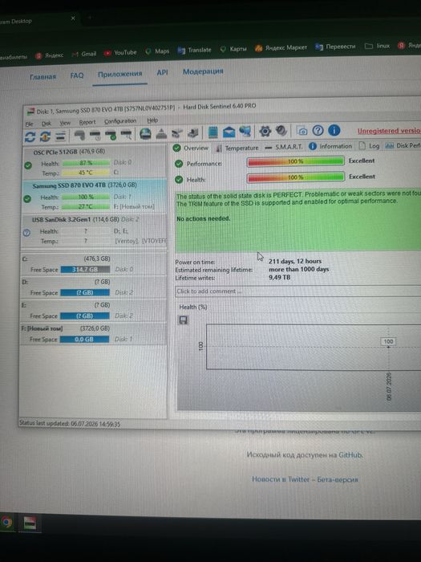This screenshot has height=562, width=421.
Task: Switch to the S.M.A.R.T. tab
Action: pos(284,147)
